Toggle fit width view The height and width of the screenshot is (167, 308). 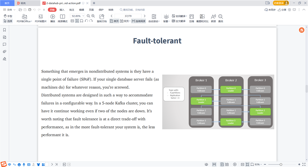(x=81, y=21)
